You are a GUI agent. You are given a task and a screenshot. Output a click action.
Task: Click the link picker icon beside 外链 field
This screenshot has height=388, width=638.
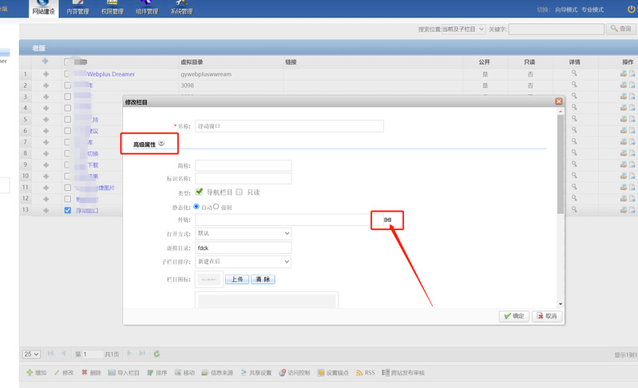point(387,220)
